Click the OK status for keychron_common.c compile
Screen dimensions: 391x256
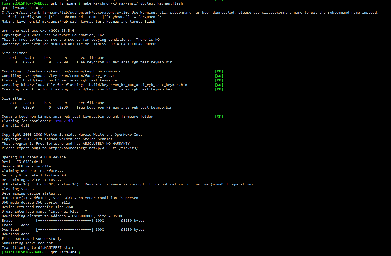(219, 71)
